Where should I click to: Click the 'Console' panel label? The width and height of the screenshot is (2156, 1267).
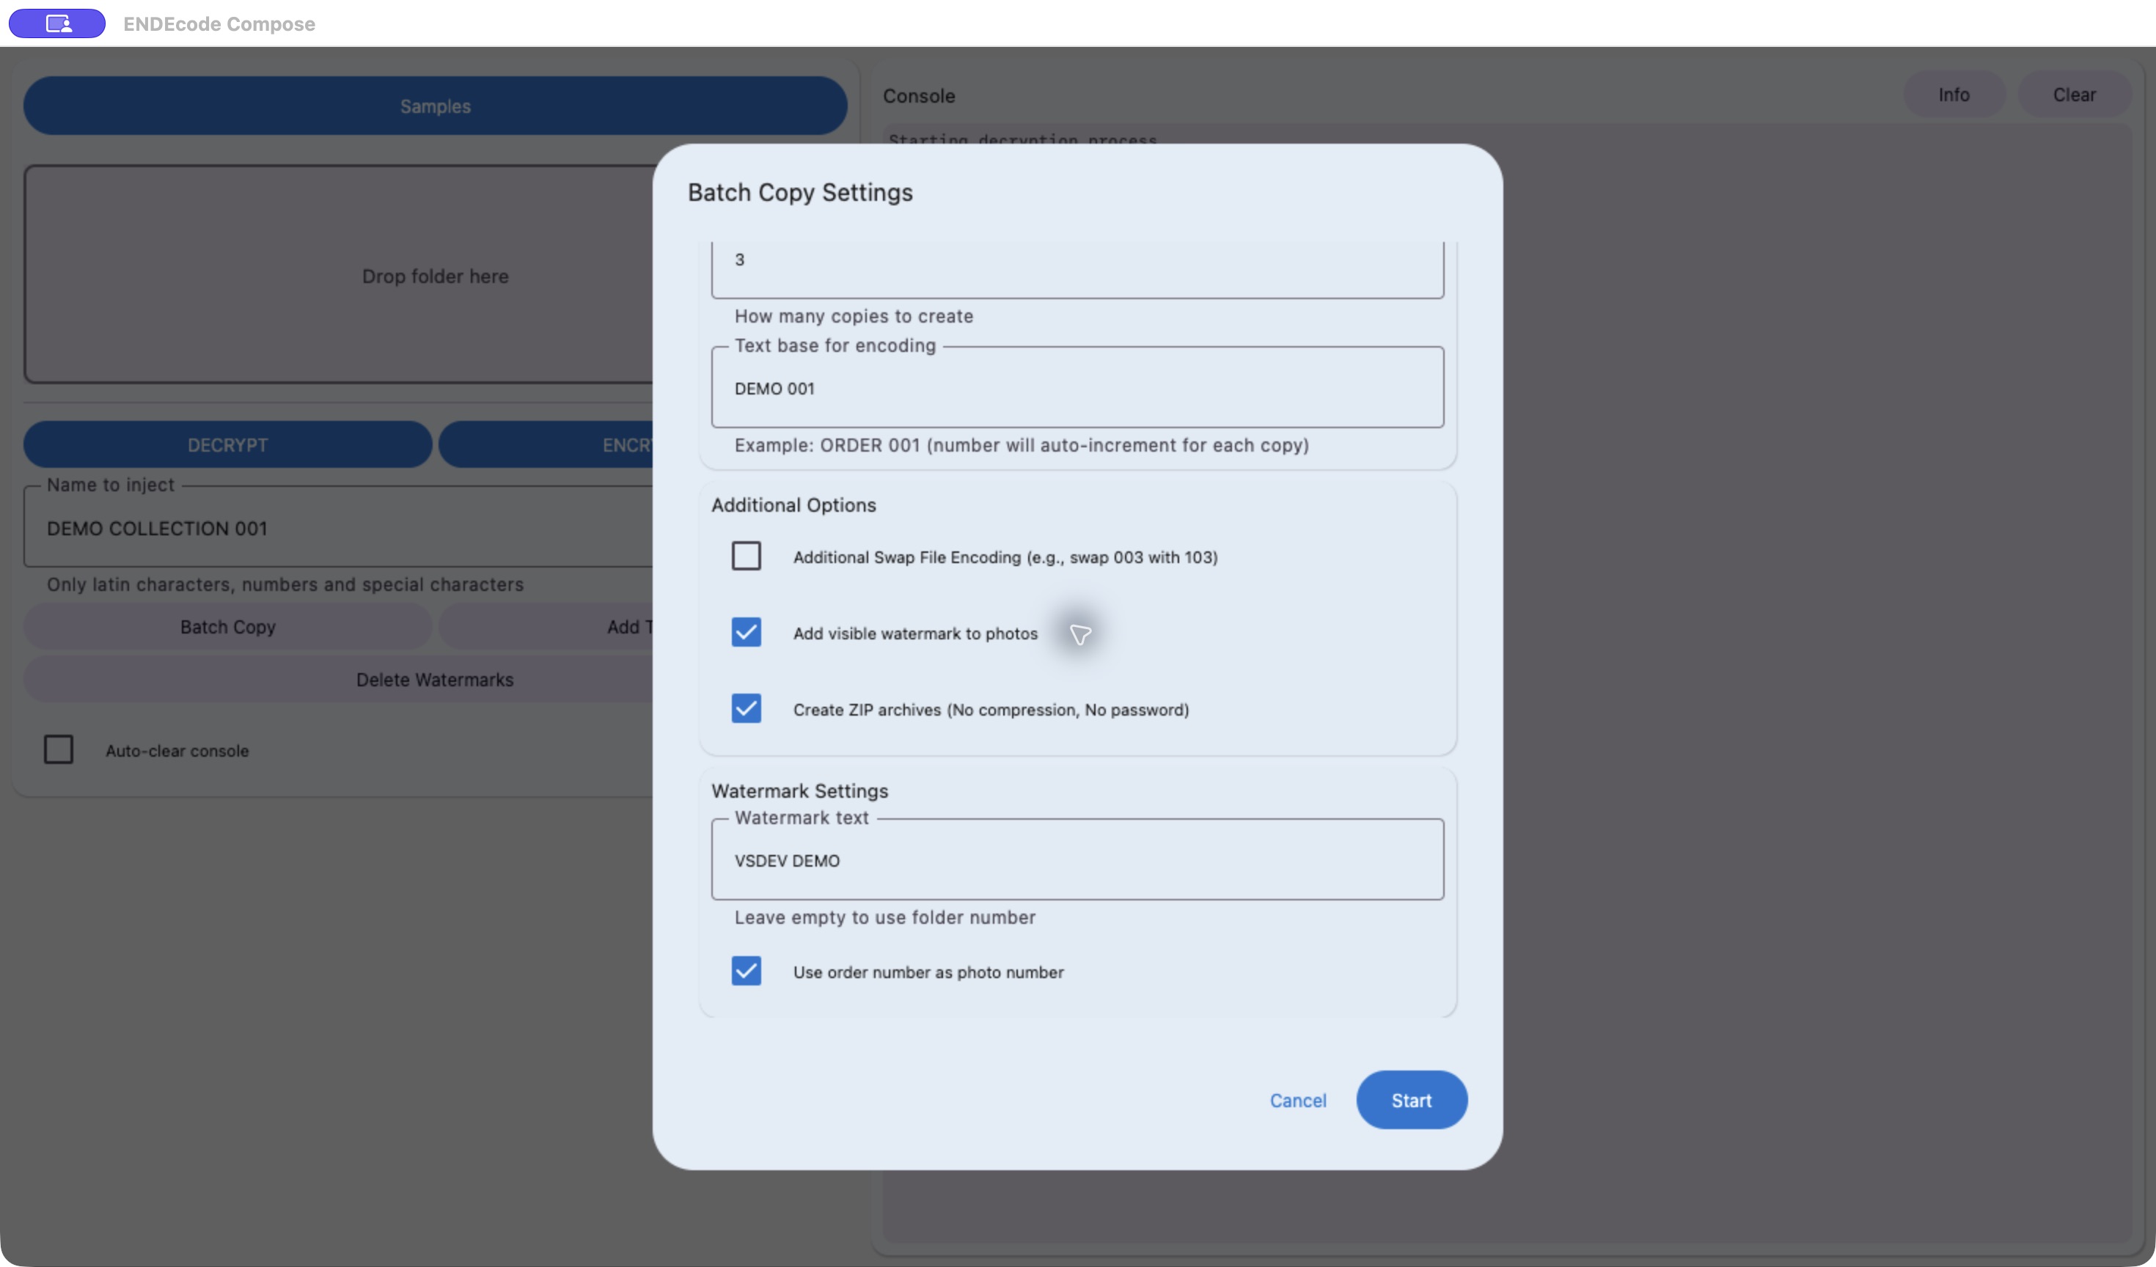pyautogui.click(x=919, y=96)
